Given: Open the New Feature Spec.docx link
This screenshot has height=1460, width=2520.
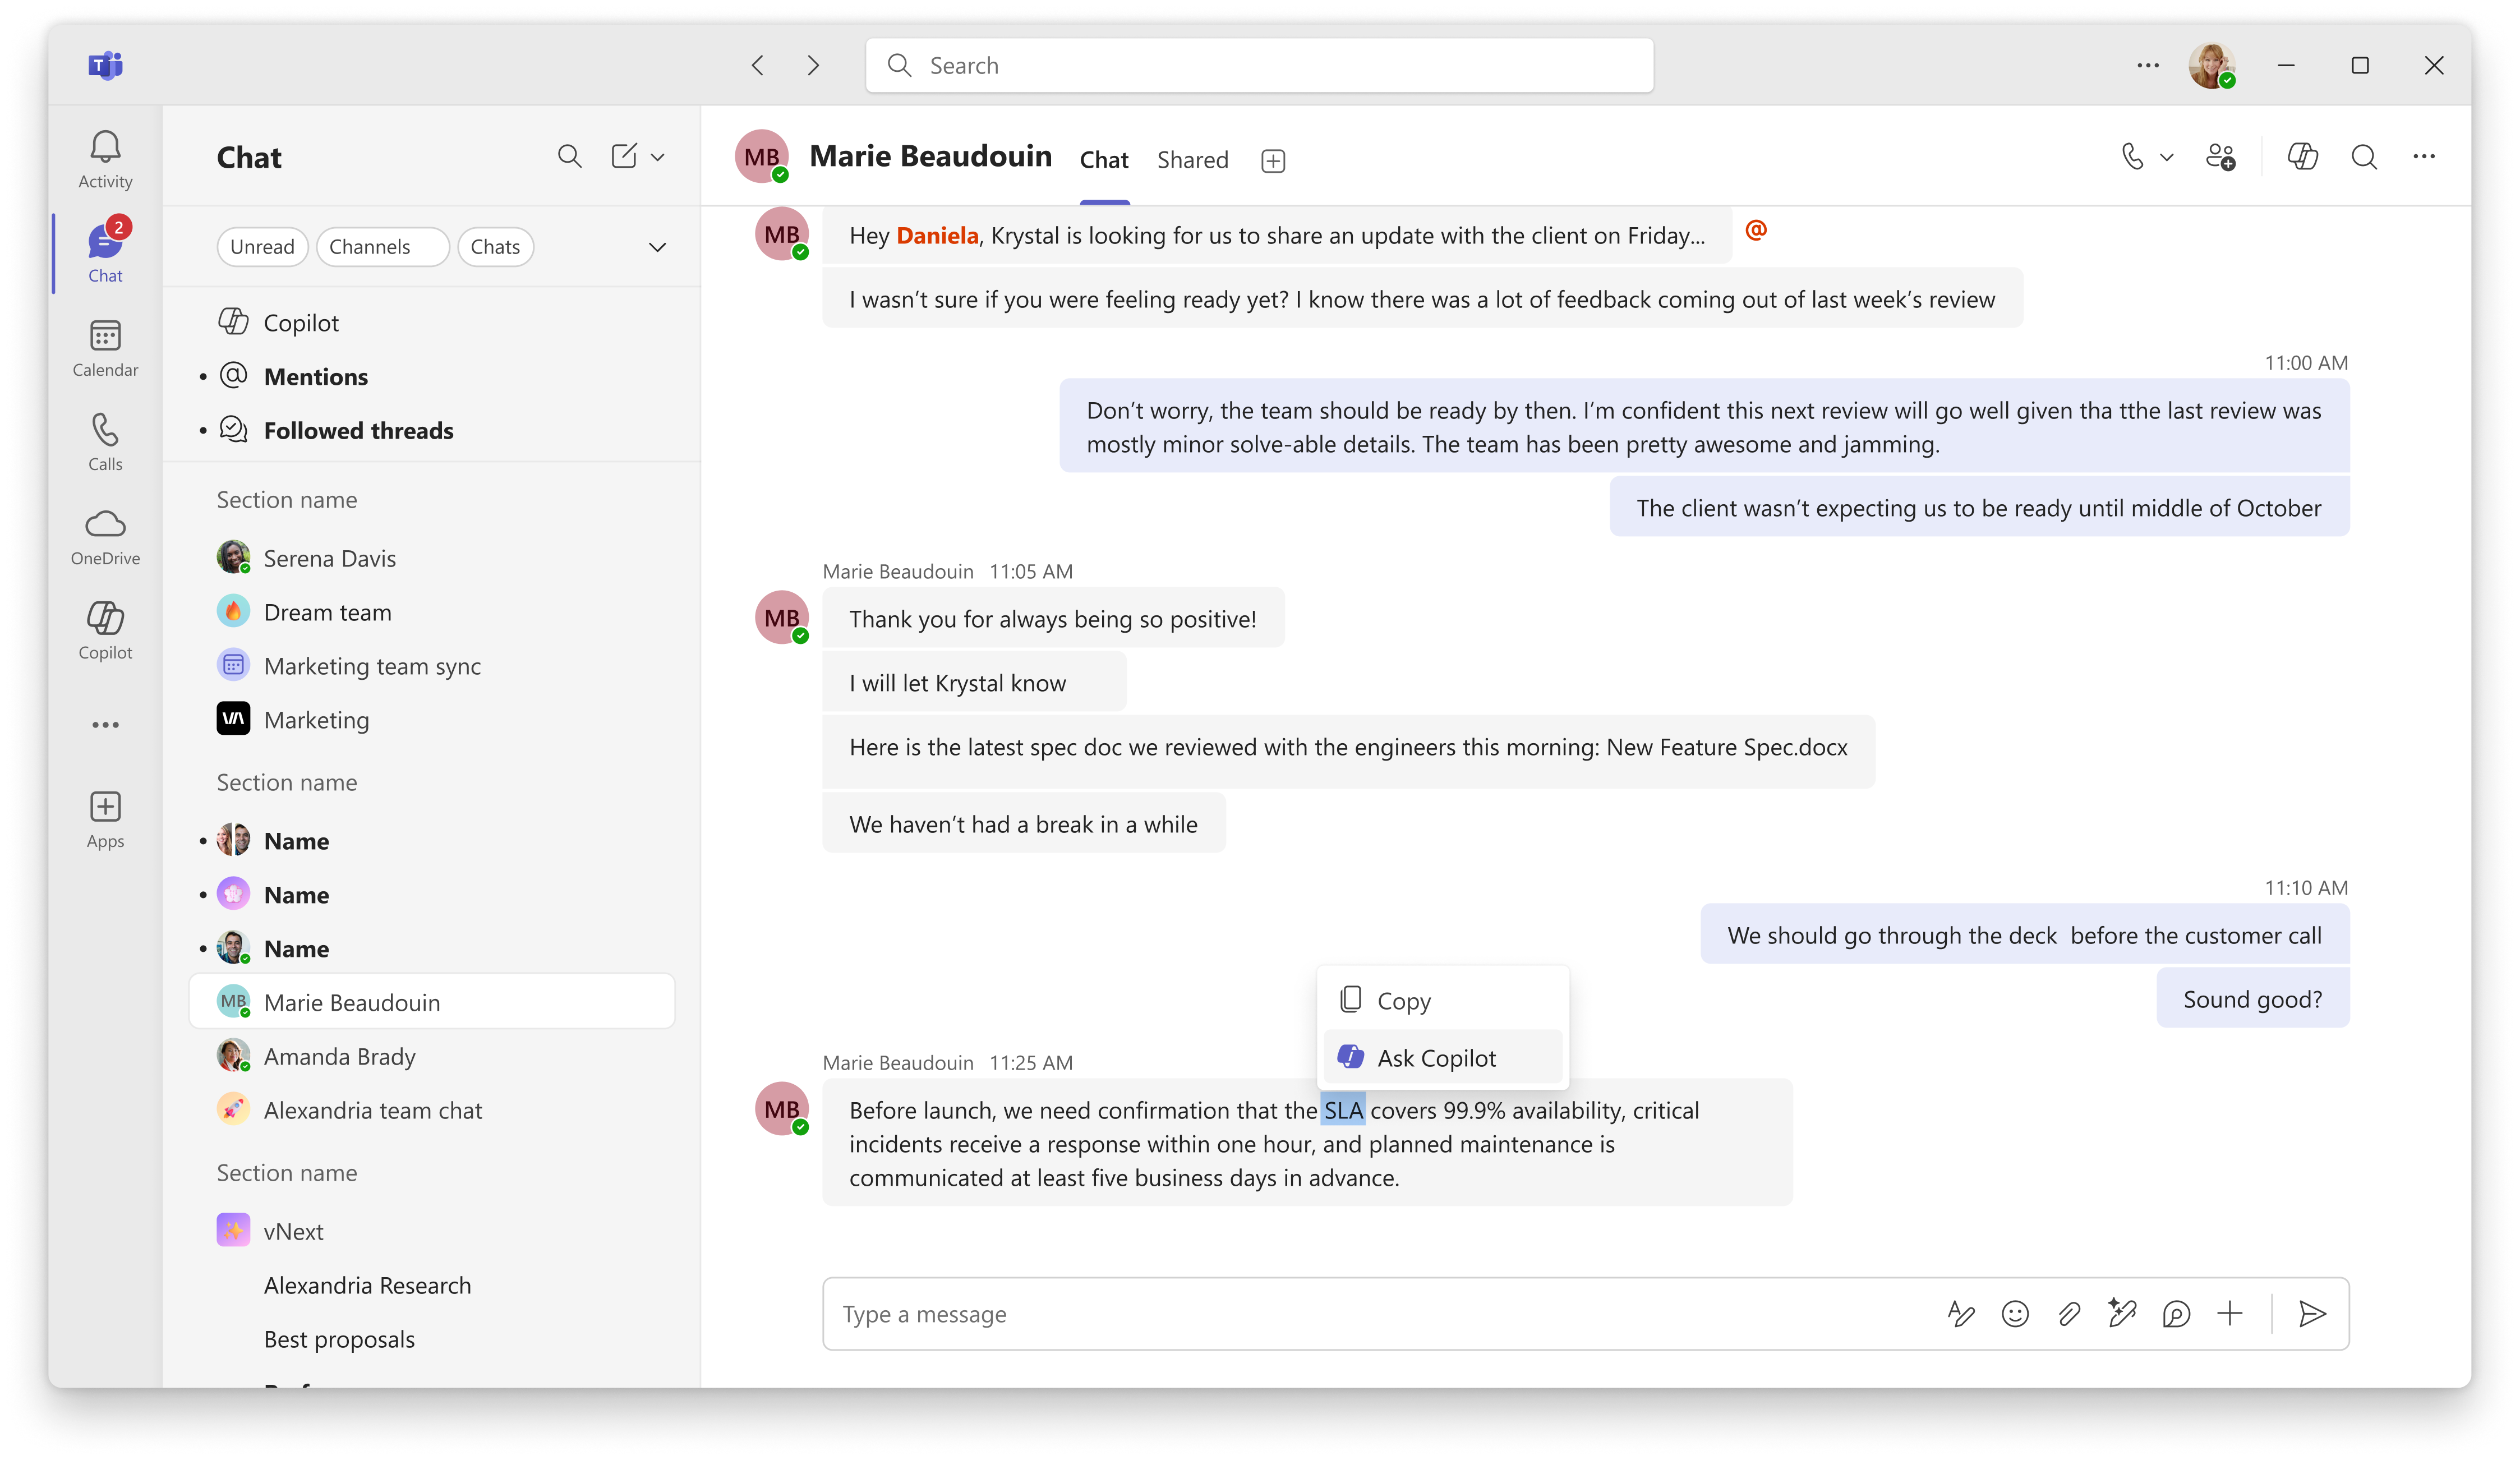Looking at the screenshot, I should click(1727, 748).
